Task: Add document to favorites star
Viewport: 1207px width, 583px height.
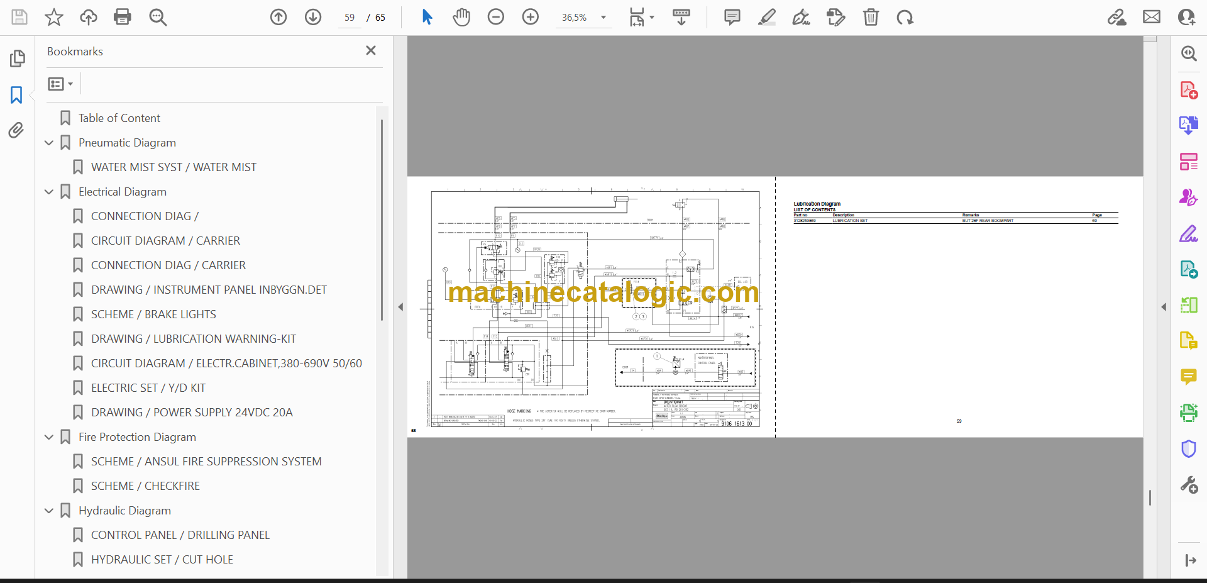Action: [x=54, y=17]
